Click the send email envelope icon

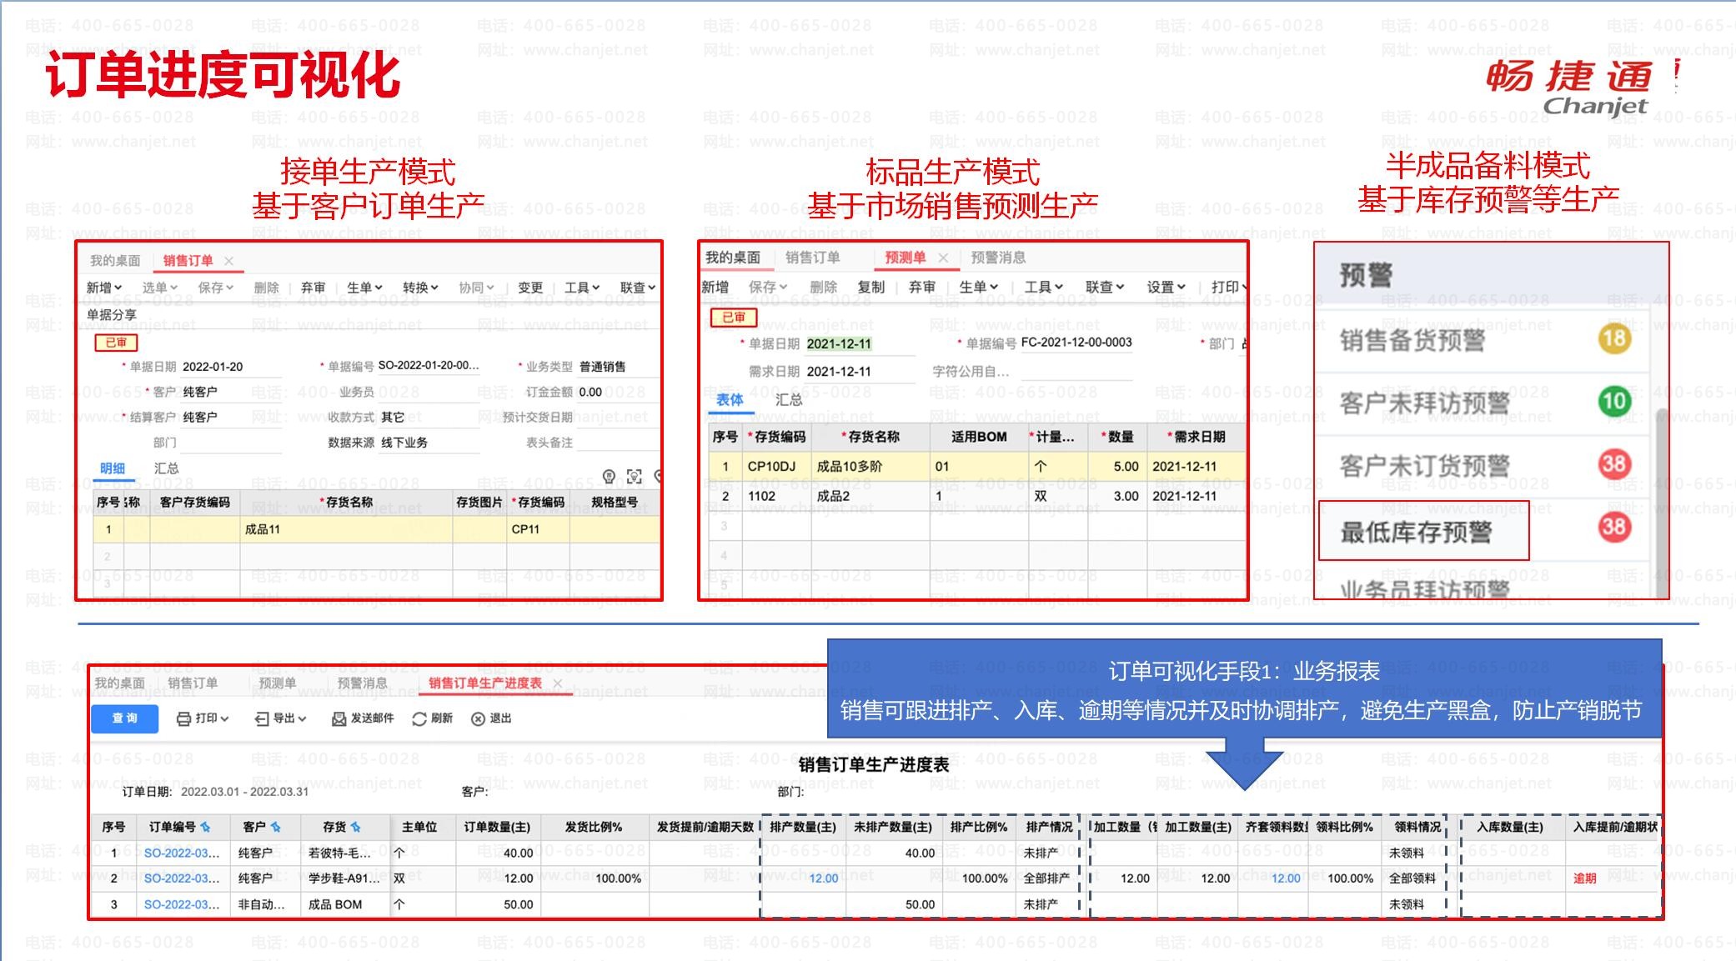click(x=339, y=719)
